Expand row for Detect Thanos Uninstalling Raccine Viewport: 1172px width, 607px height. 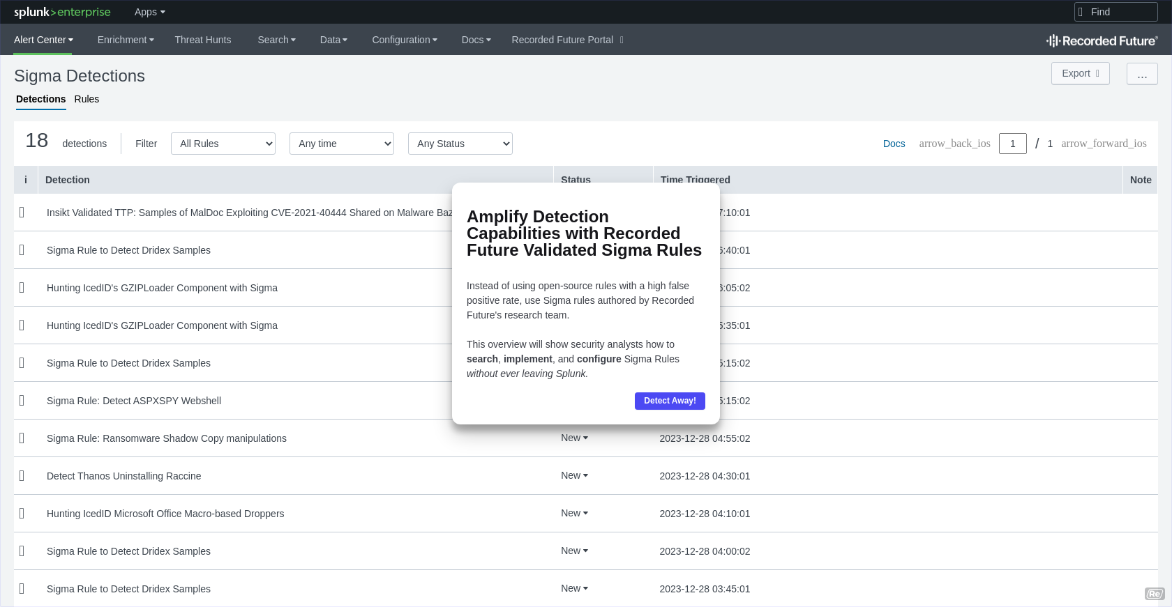click(22, 476)
